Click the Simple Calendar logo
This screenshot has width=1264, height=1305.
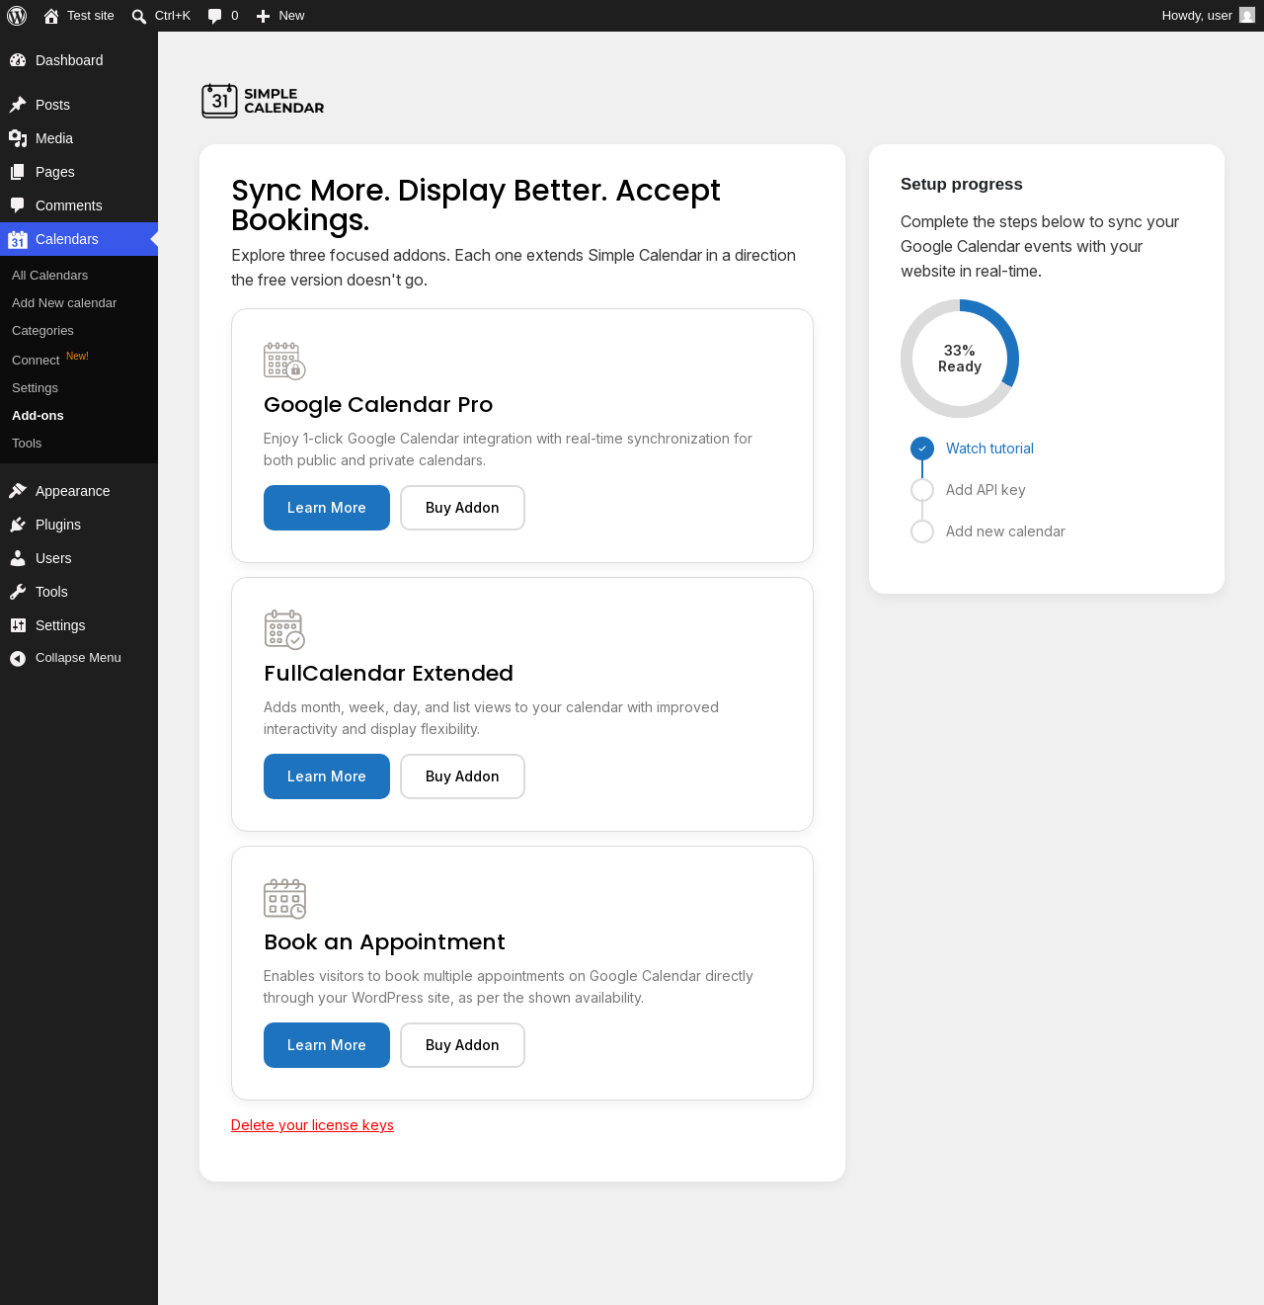[263, 101]
